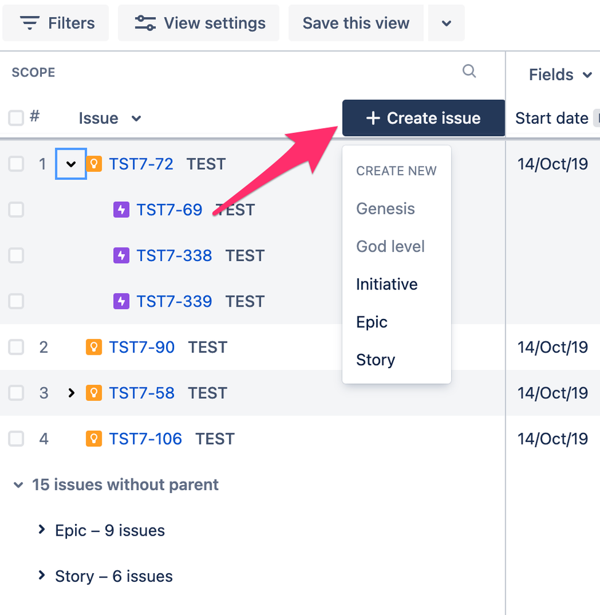
Task: Click the purple icon beside TST7-339
Action: click(121, 301)
